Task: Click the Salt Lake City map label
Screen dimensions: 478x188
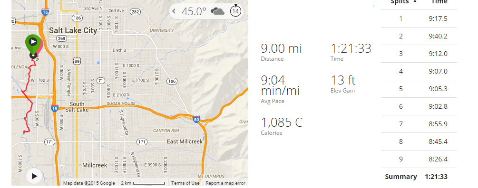Action: click(x=73, y=30)
